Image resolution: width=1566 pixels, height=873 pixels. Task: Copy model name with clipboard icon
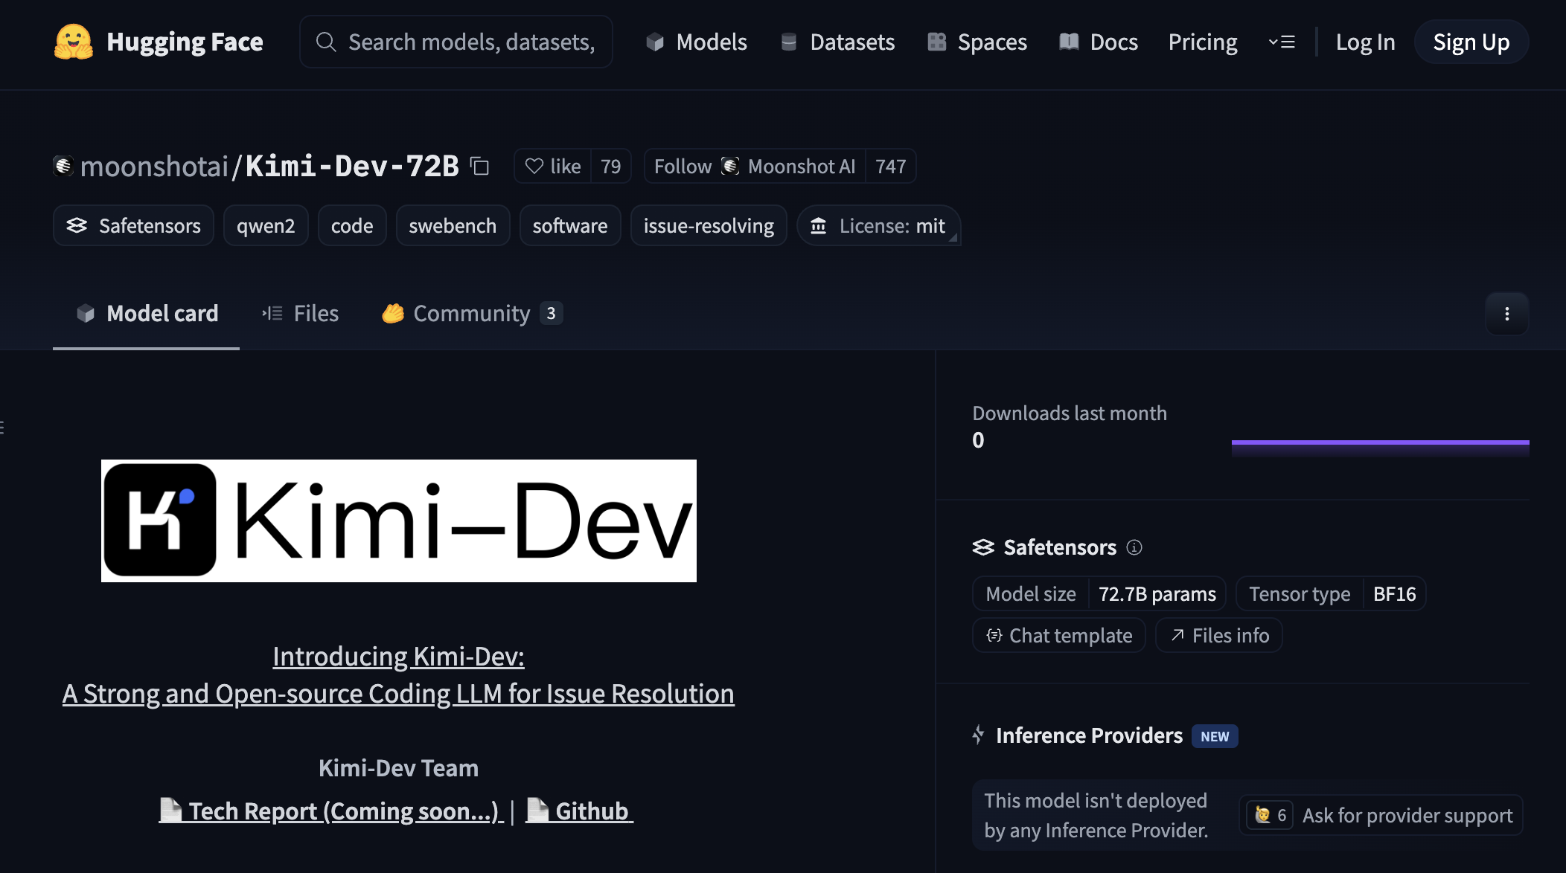480,167
